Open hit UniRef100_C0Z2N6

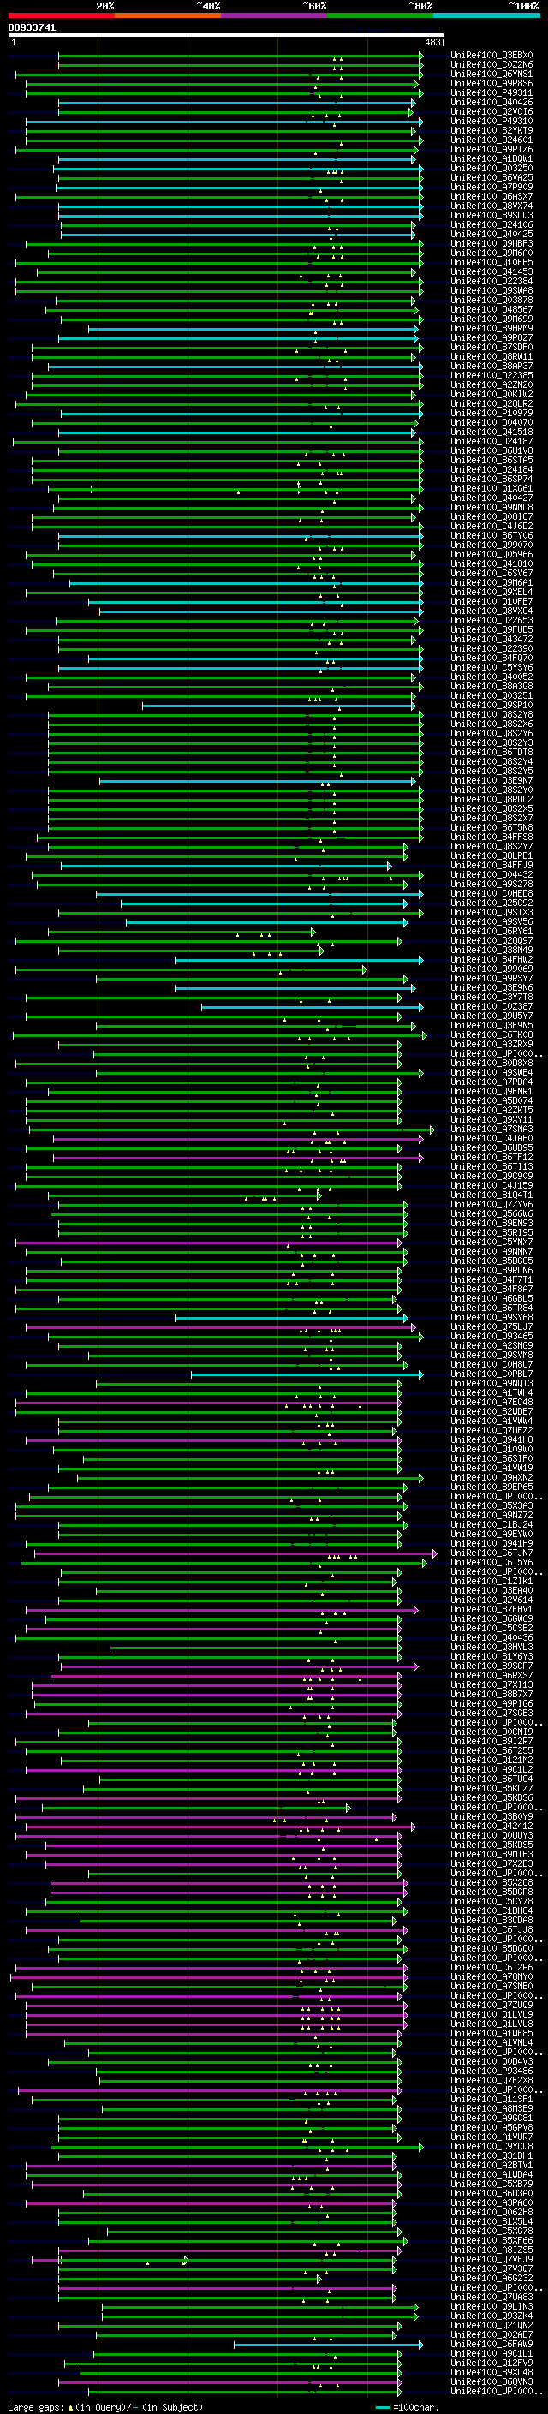pyautogui.click(x=491, y=65)
